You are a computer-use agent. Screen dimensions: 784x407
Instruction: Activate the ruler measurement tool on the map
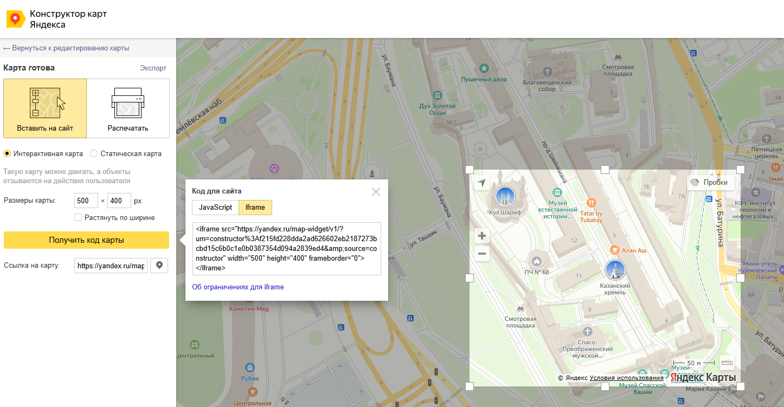point(727,363)
